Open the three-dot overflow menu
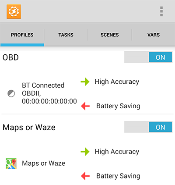Screen dimensions: 175x185 pos(161,11)
